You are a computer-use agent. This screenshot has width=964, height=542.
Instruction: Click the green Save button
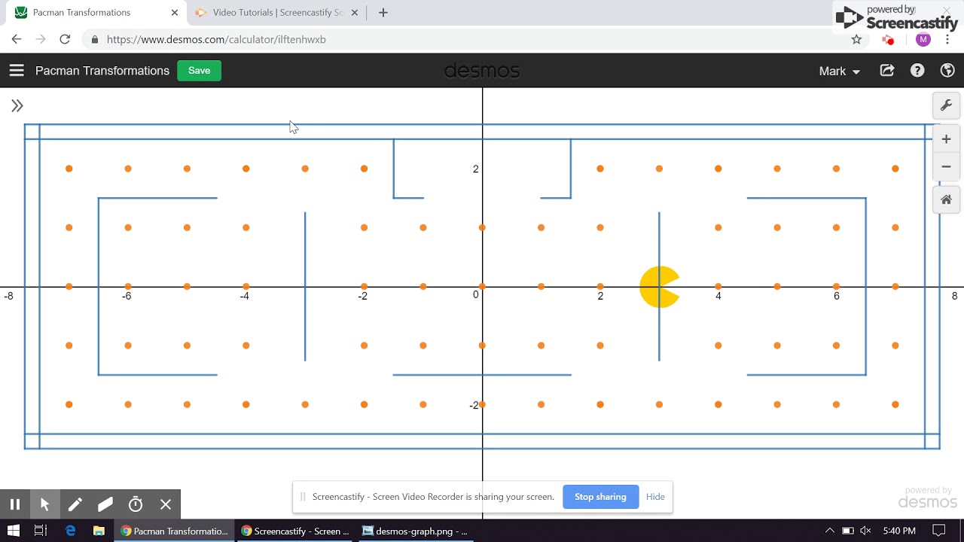pyautogui.click(x=199, y=71)
